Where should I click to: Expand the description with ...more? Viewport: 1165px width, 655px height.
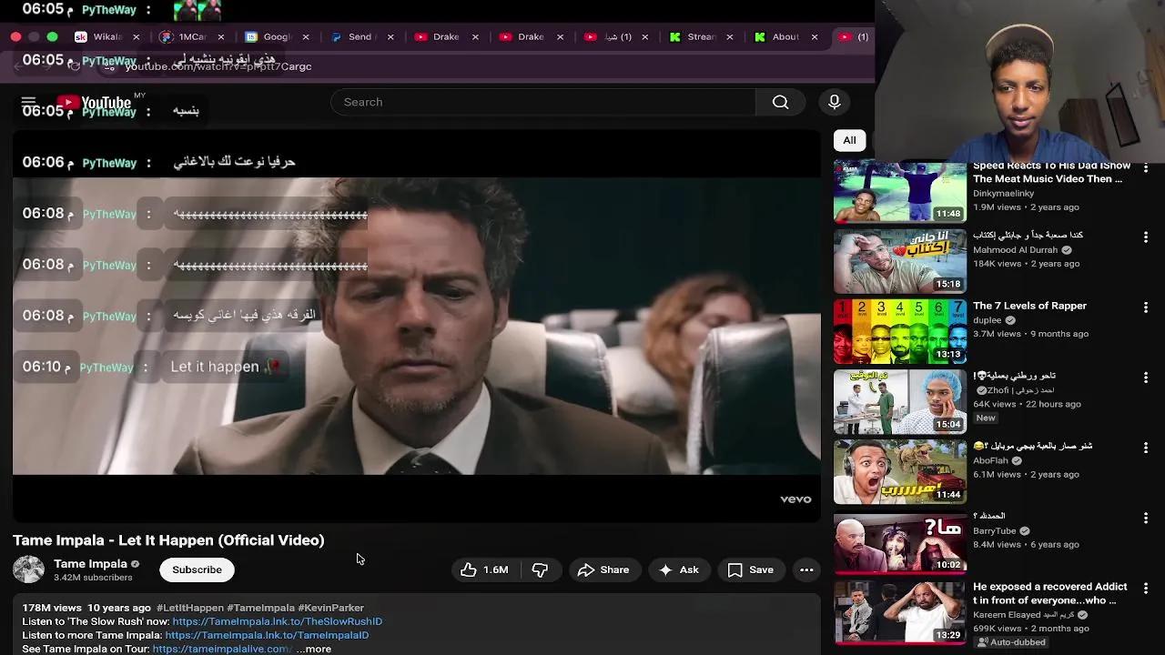coord(314,649)
